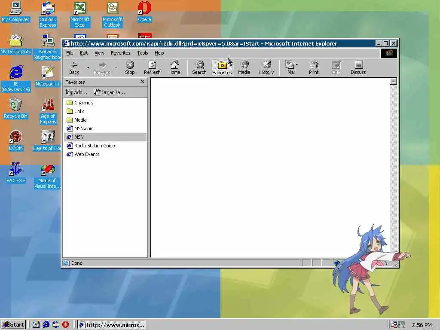Launch Internet Explorer from quick launch

click(46, 325)
